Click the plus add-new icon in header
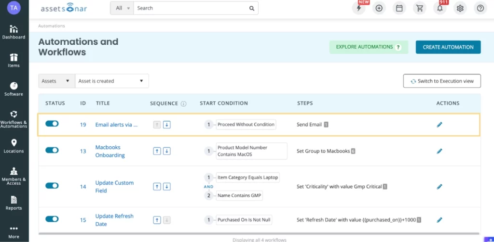 click(x=379, y=8)
